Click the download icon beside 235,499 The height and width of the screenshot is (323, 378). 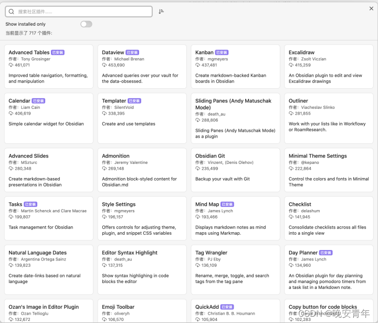198,169
